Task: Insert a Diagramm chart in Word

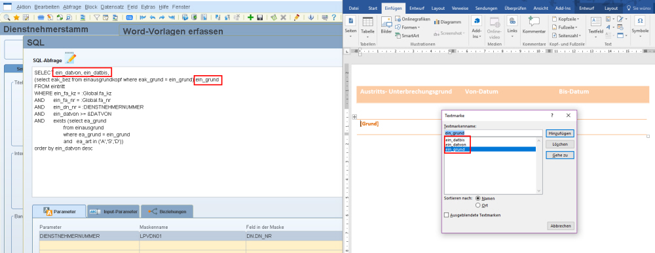Action: (x=447, y=22)
